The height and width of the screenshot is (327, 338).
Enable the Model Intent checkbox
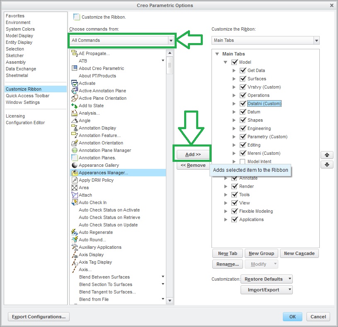click(x=243, y=161)
